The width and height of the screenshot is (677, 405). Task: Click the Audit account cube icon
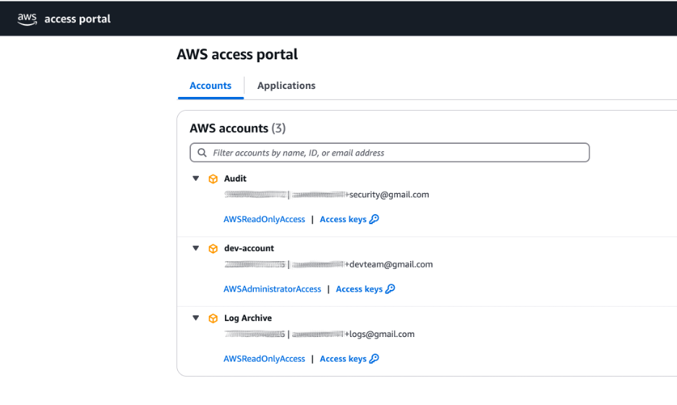click(213, 179)
